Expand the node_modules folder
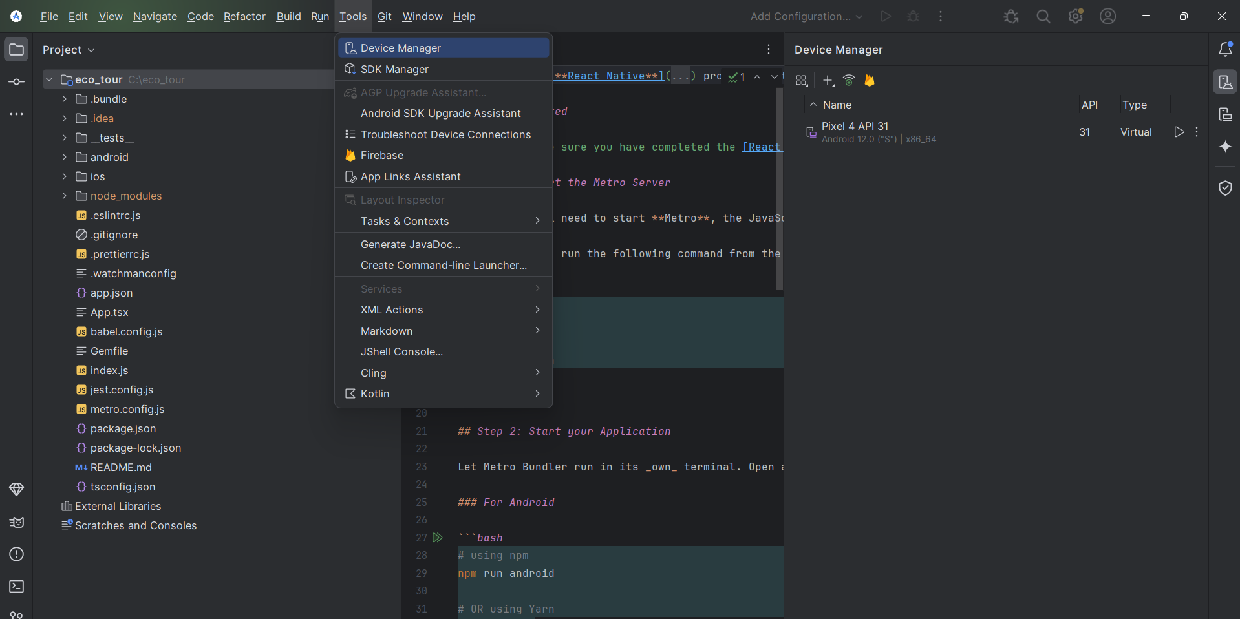This screenshot has width=1240, height=619. click(x=64, y=196)
